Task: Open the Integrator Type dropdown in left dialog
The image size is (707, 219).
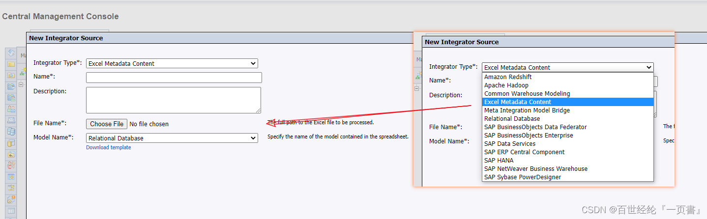Action: [172, 63]
